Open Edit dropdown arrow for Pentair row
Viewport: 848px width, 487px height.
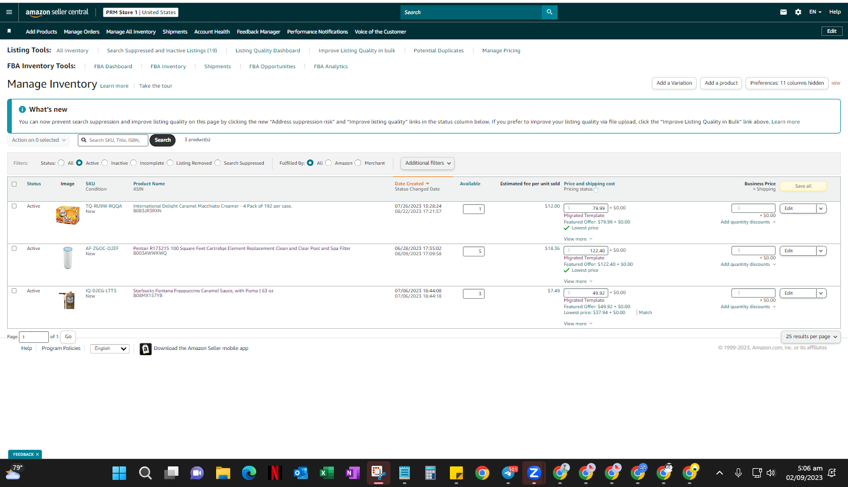click(x=821, y=251)
